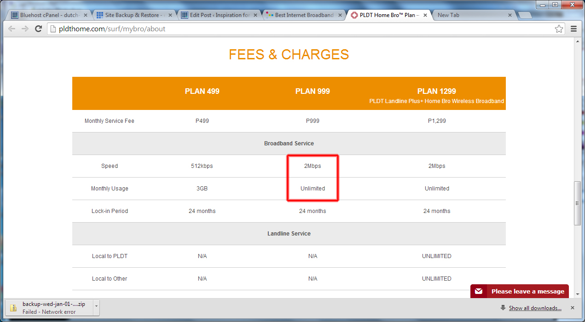This screenshot has height=322, width=585.
Task: Click the browser forward arrow
Action: tap(25, 29)
